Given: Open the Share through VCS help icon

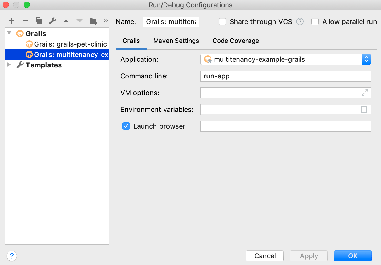Looking at the screenshot, I should pyautogui.click(x=300, y=21).
